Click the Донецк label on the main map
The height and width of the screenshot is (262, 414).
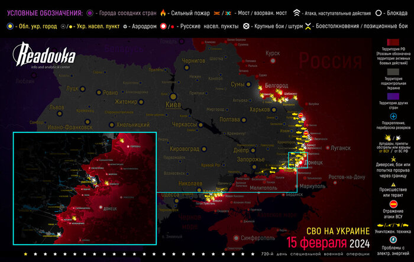[313, 163]
